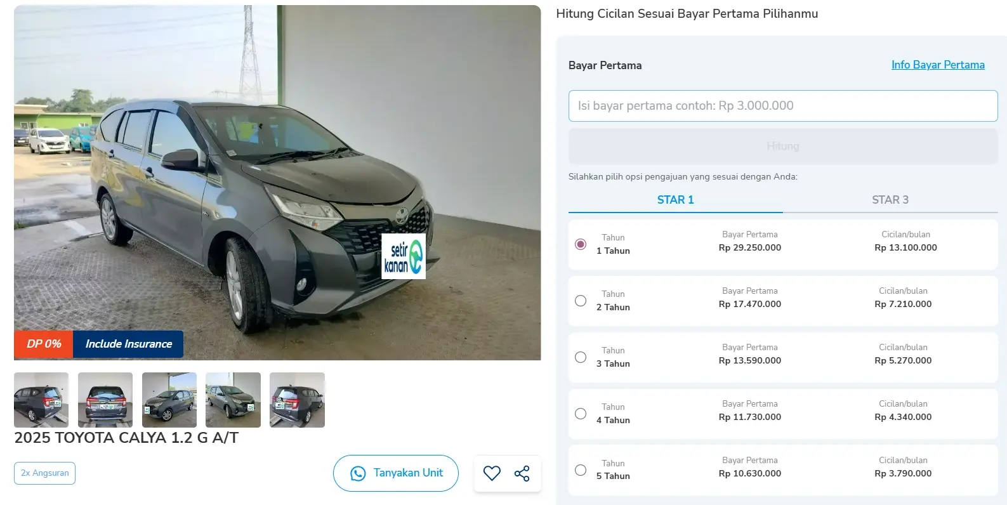Click the 2x Angsuran tag
The image size is (1007, 505).
coord(44,473)
